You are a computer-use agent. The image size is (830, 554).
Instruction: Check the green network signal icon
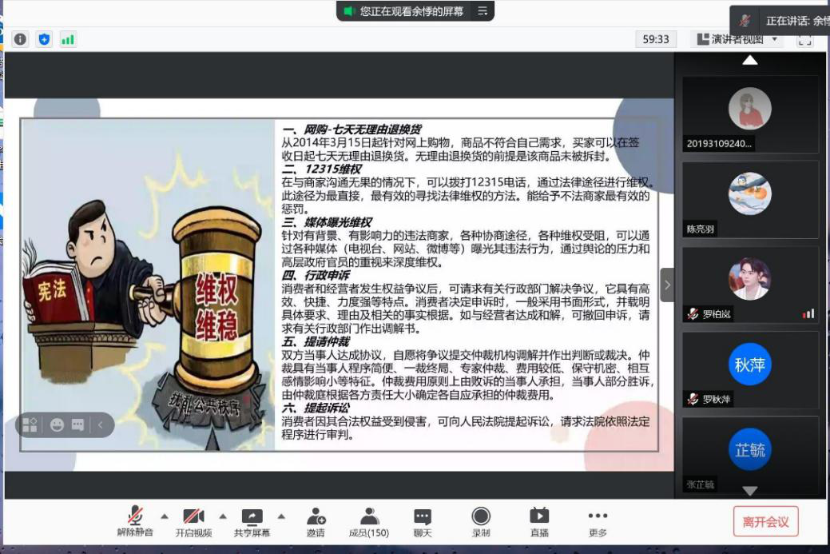68,39
